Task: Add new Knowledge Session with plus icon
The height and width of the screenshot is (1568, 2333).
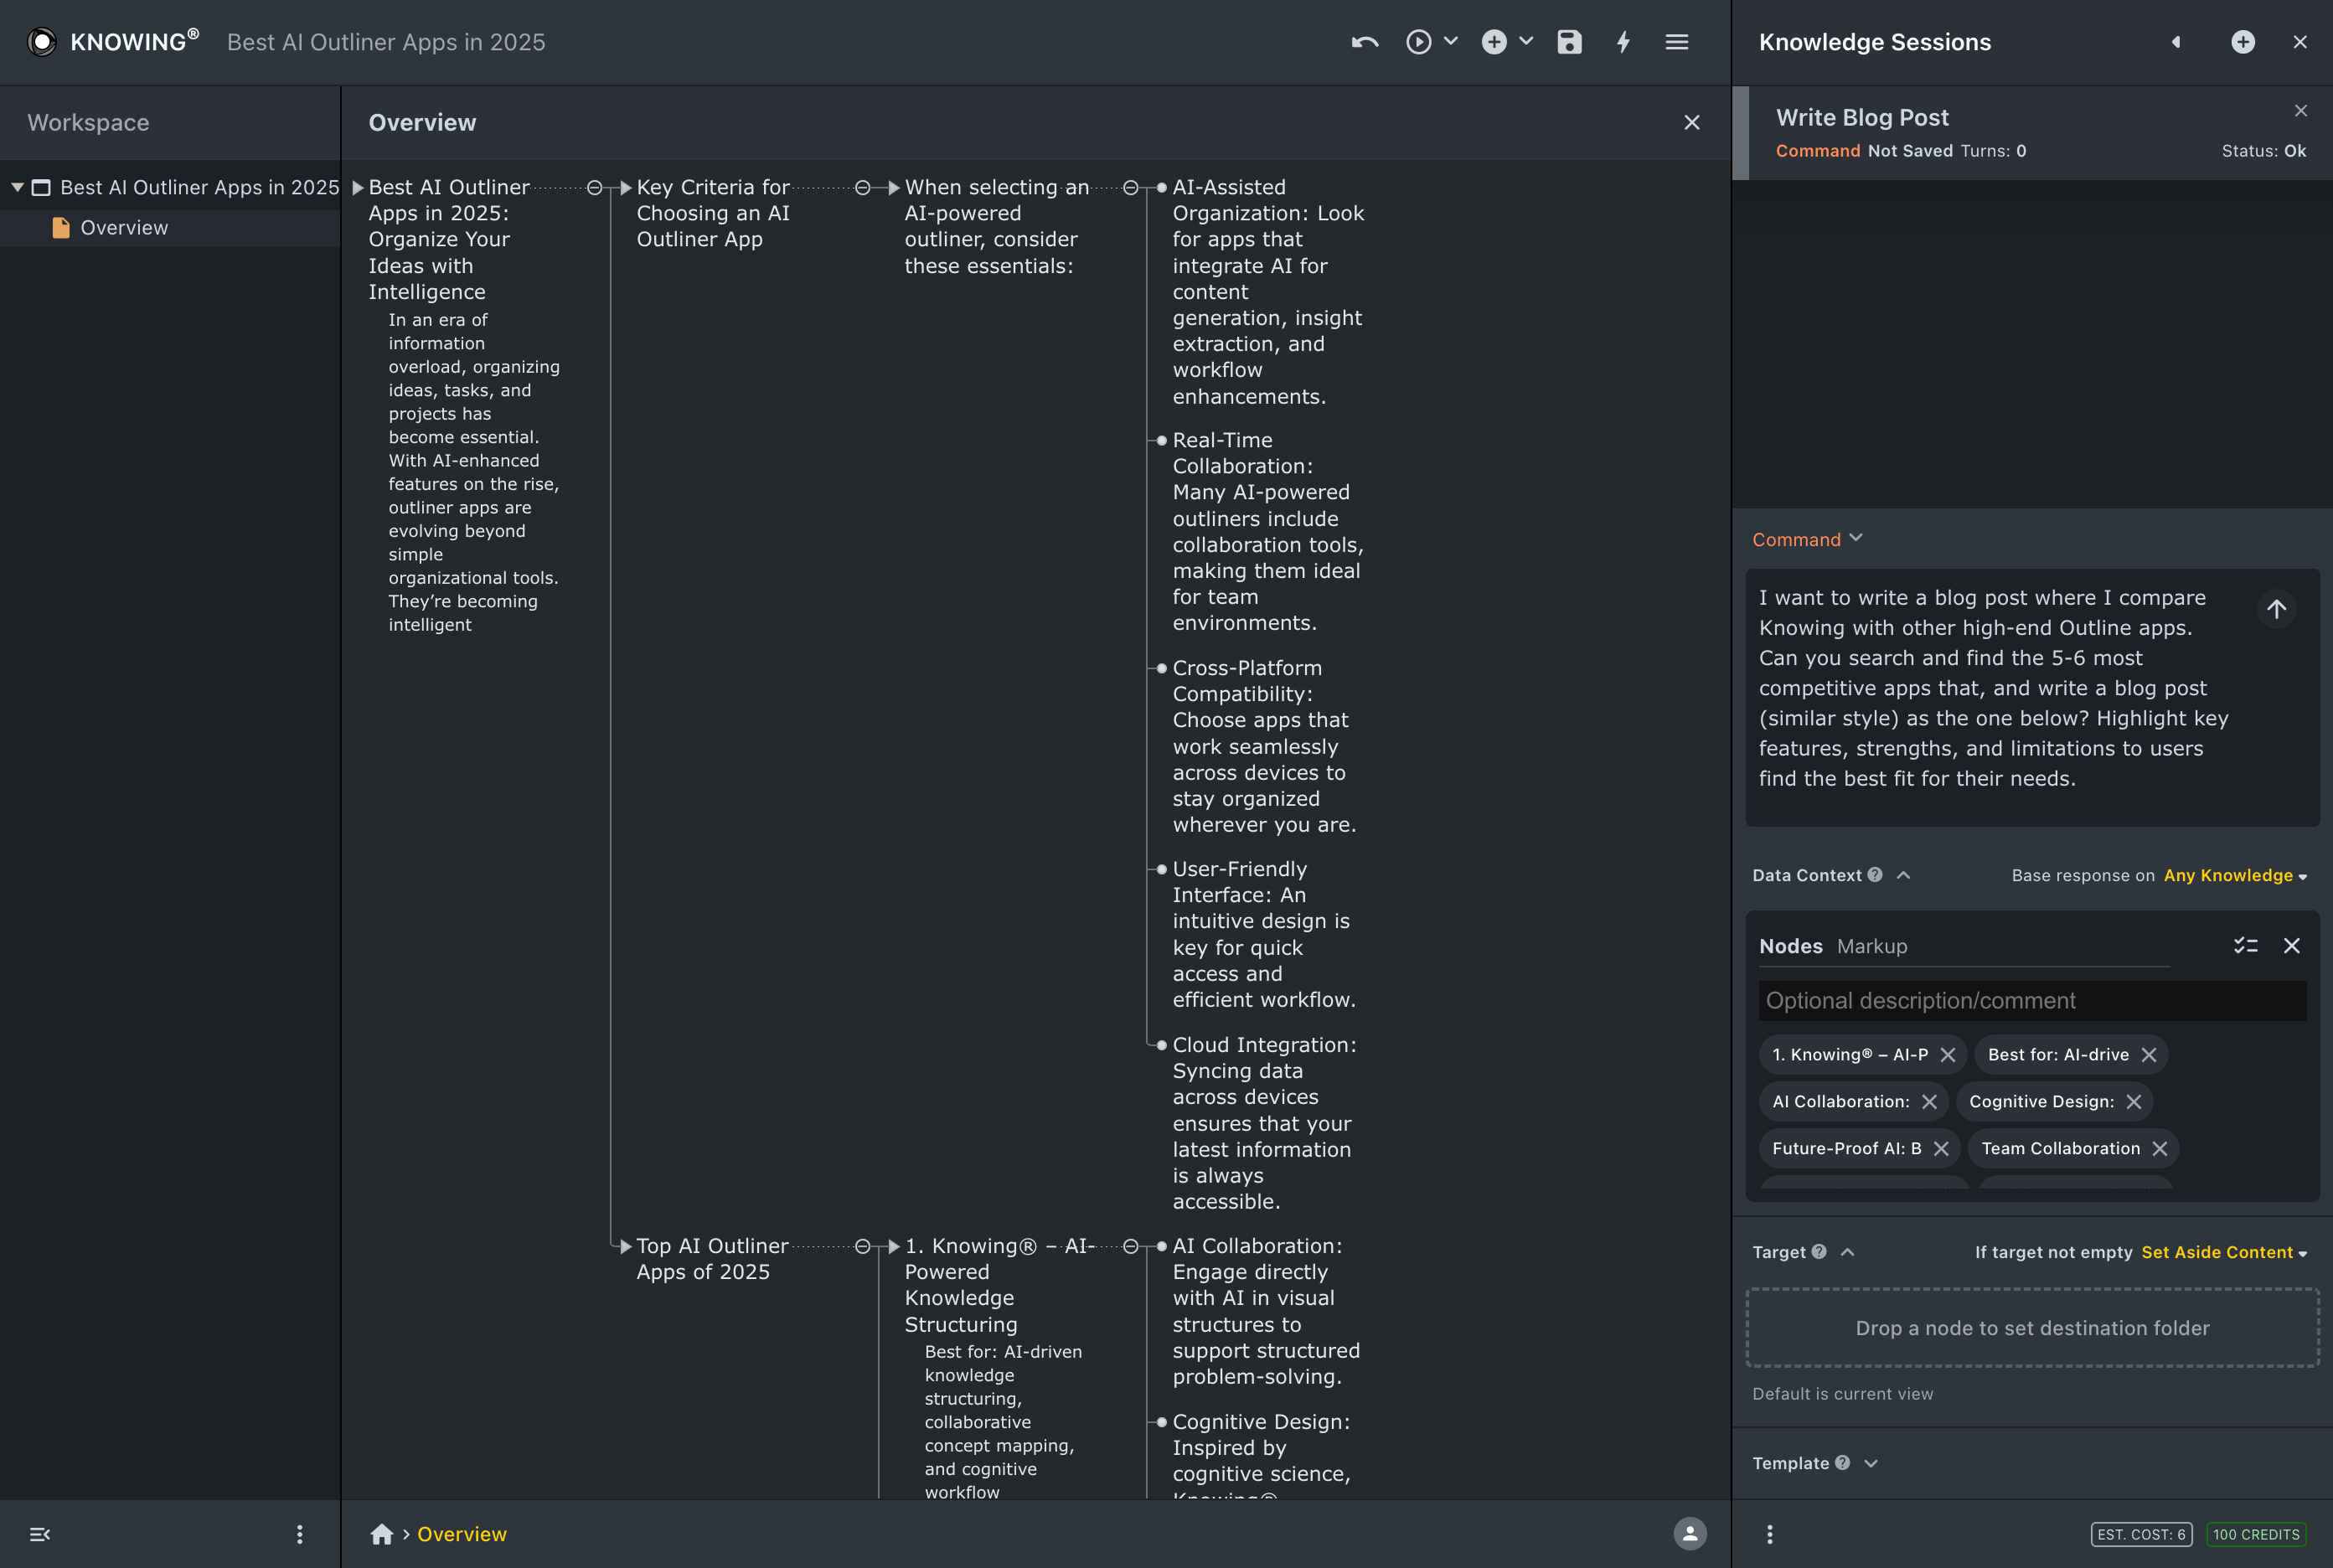Action: pos(2243,42)
